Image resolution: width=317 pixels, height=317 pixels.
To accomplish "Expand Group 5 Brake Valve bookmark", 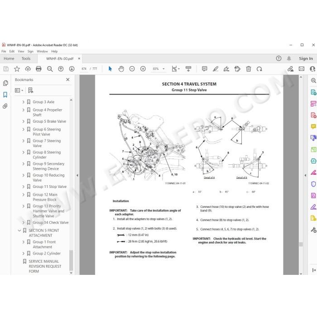I will pos(23,121).
